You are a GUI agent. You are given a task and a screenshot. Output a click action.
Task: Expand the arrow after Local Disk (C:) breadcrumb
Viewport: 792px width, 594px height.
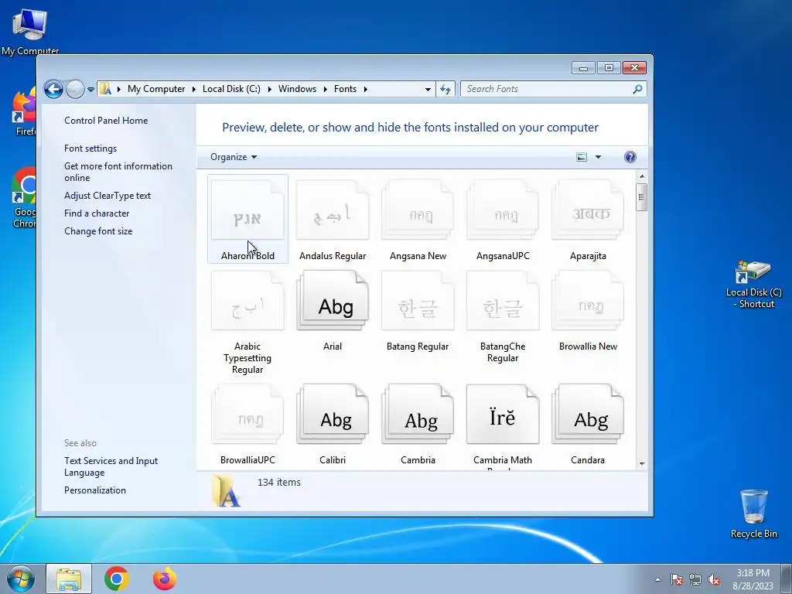pyautogui.click(x=270, y=89)
